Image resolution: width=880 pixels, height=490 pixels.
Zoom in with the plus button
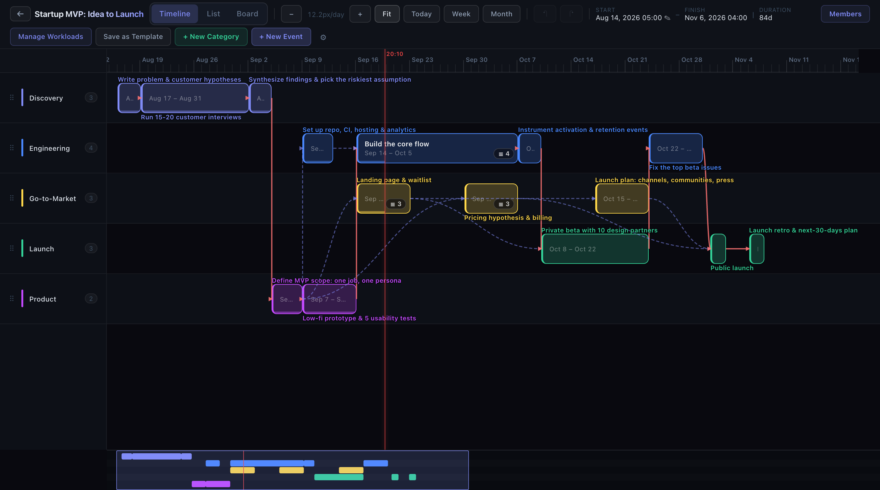360,14
